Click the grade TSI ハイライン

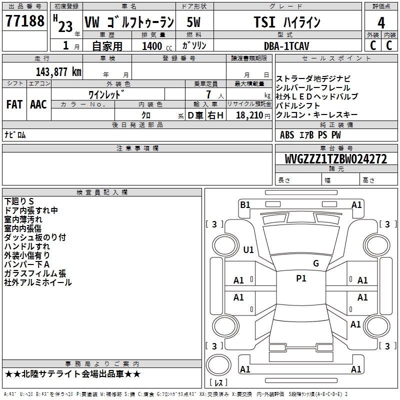point(287,22)
